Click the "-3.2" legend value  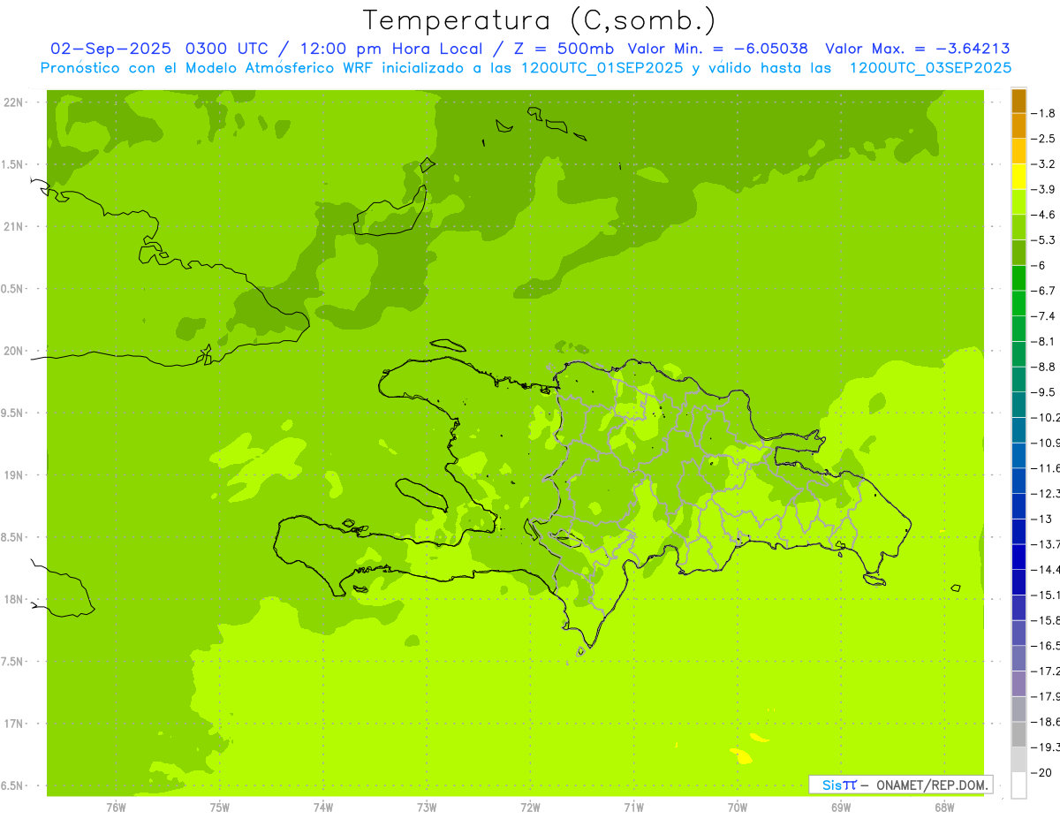(x=1043, y=164)
